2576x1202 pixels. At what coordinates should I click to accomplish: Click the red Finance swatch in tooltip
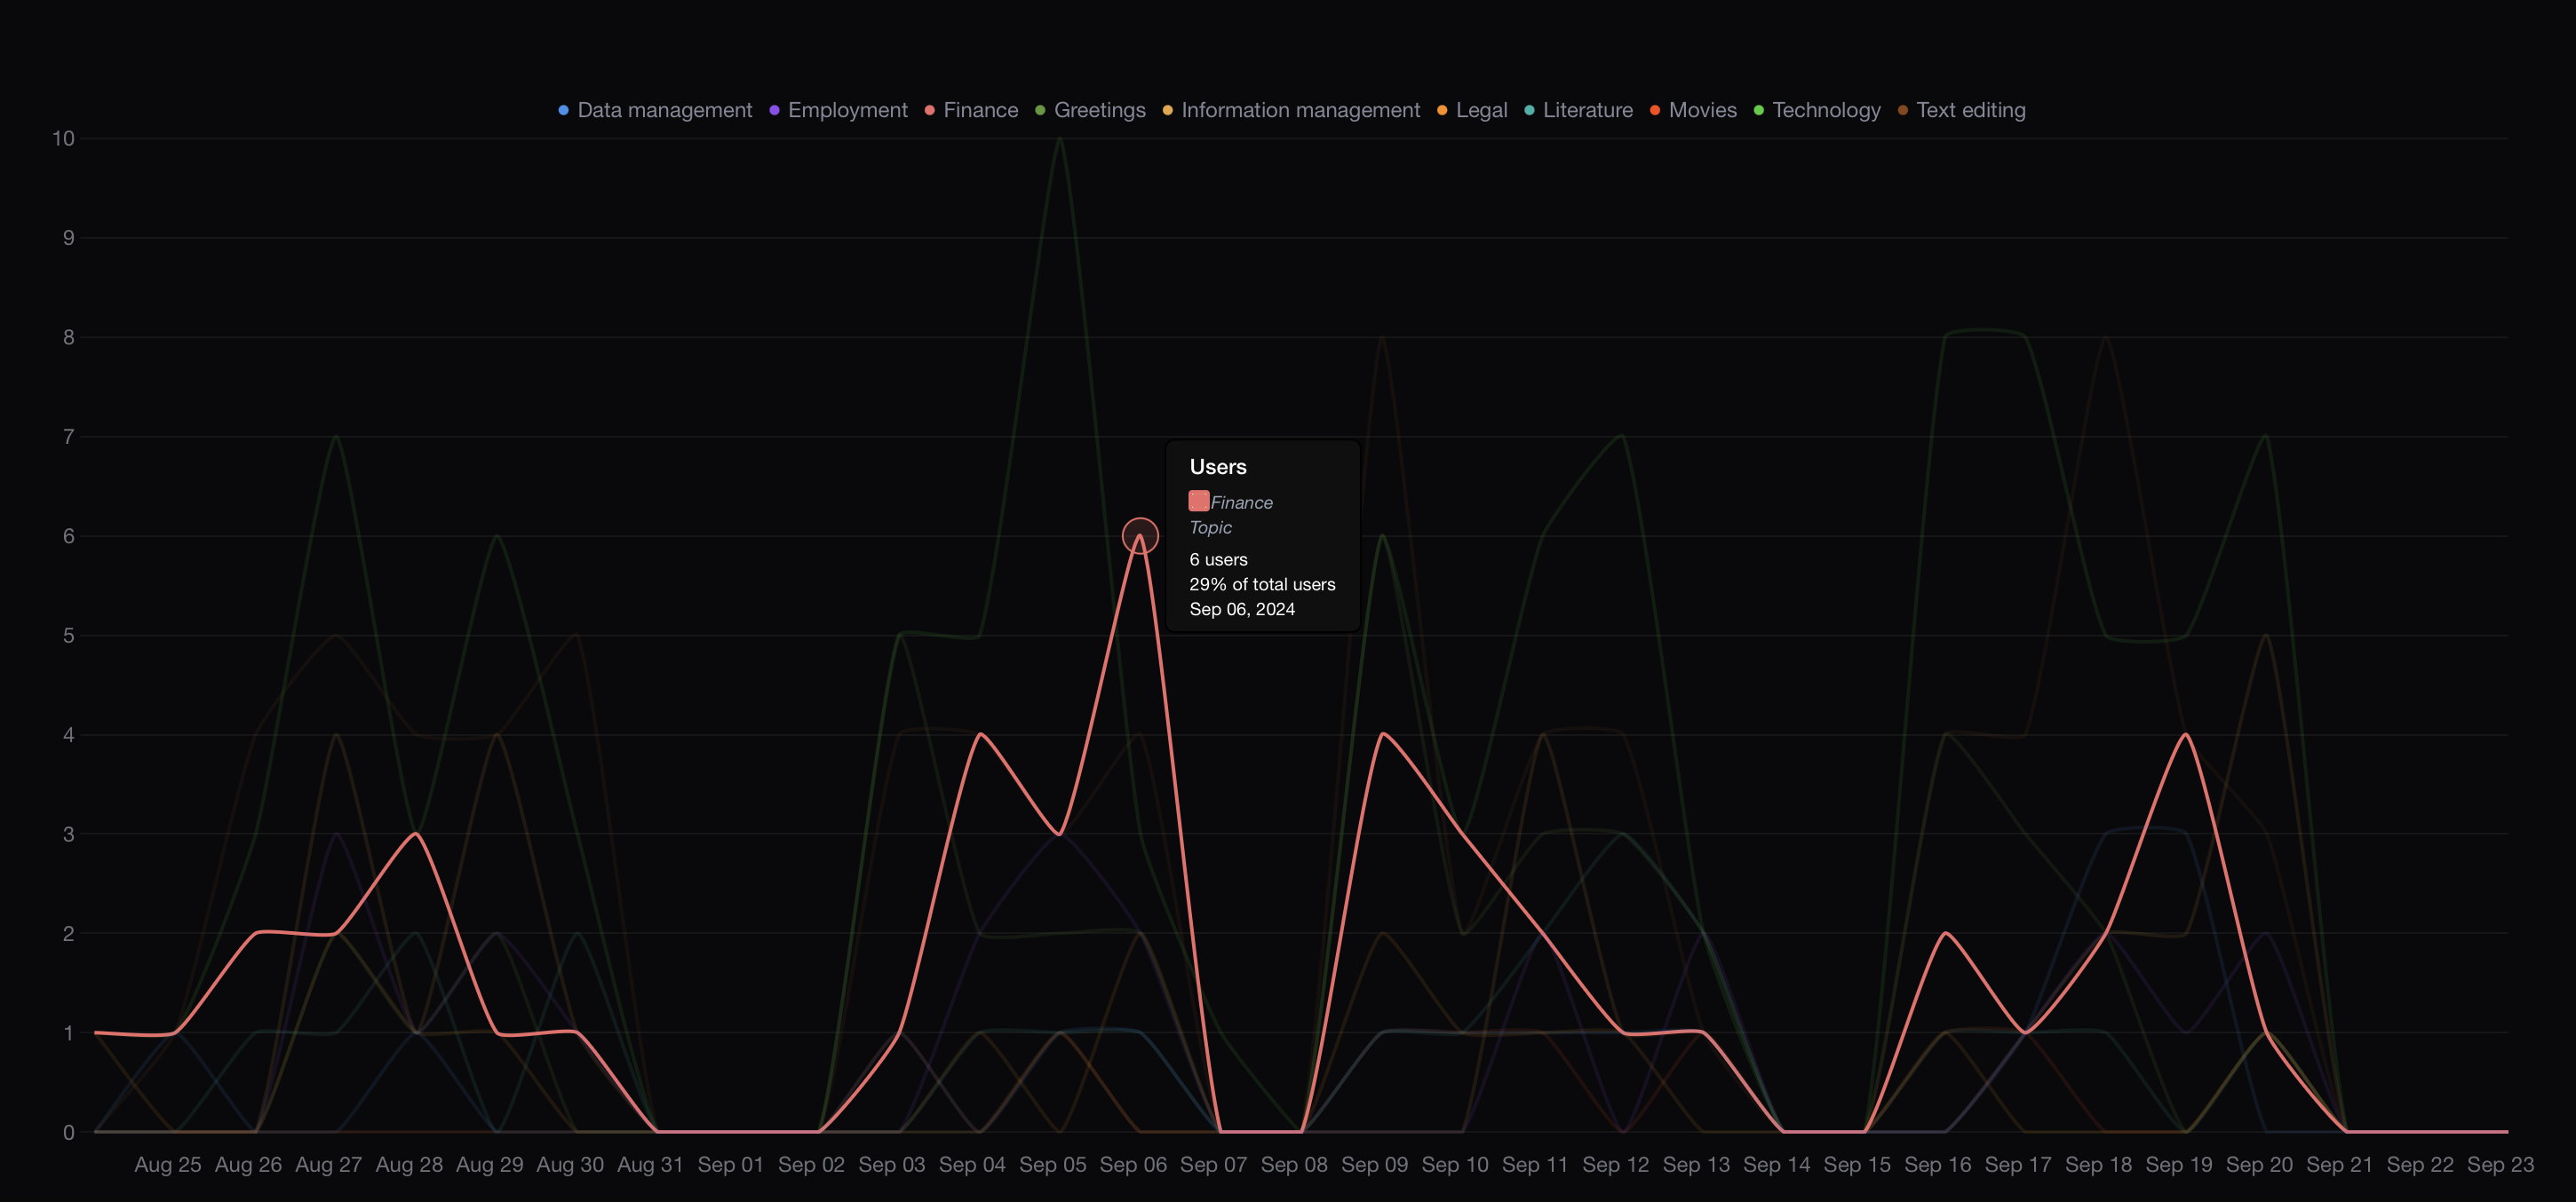click(x=1199, y=501)
